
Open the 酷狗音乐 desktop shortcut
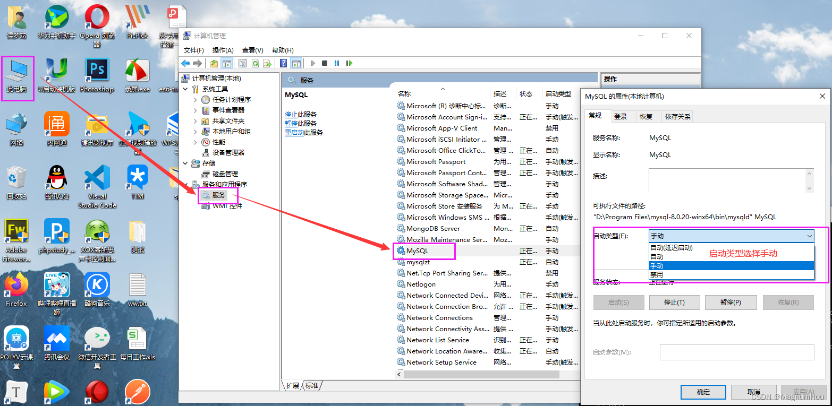pyautogui.click(x=97, y=289)
